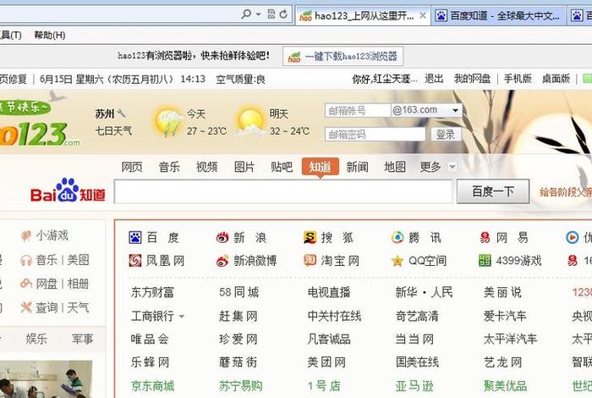Open the 美图 sidebar link

[78, 260]
